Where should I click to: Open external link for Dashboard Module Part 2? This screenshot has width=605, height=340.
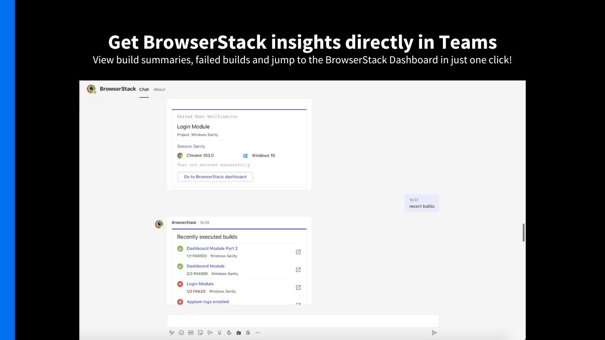(x=298, y=252)
